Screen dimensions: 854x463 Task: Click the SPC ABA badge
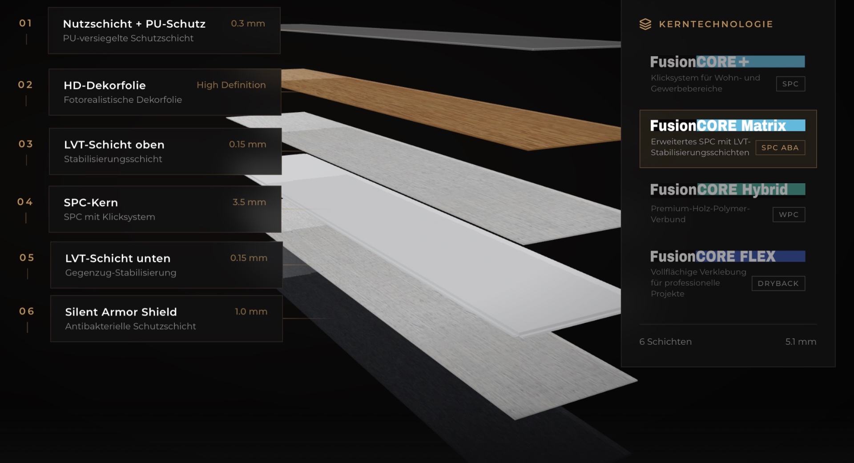(780, 148)
